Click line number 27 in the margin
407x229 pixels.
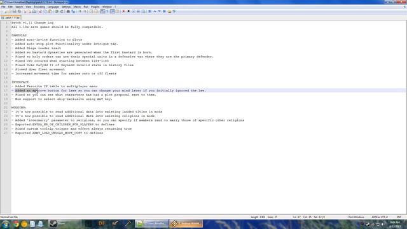tap(6, 133)
